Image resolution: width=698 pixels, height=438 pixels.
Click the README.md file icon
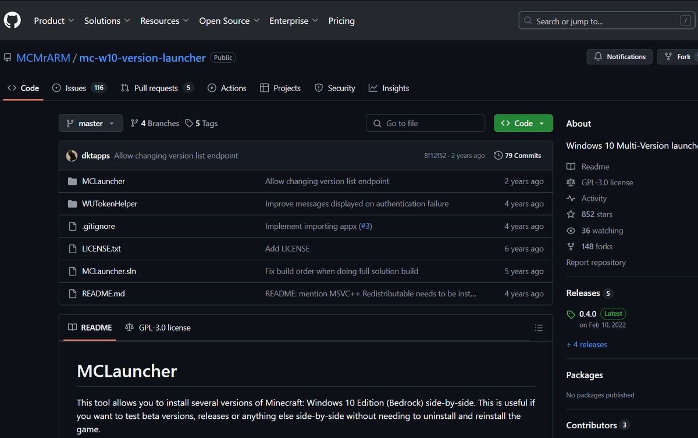(72, 294)
